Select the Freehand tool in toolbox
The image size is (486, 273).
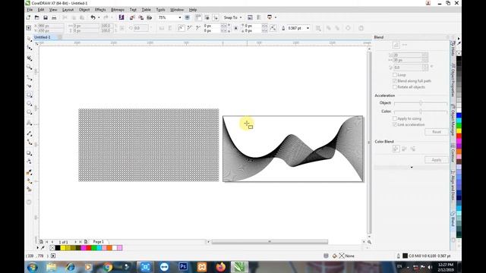tap(29, 77)
